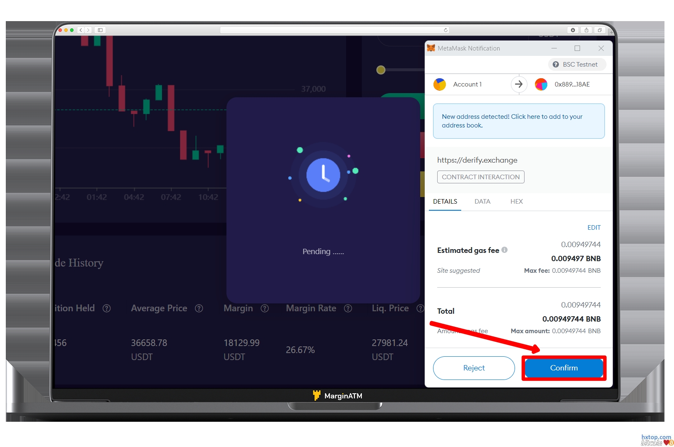The width and height of the screenshot is (674, 447).
Task: Click the MetaMask fox icon
Action: (x=431, y=48)
